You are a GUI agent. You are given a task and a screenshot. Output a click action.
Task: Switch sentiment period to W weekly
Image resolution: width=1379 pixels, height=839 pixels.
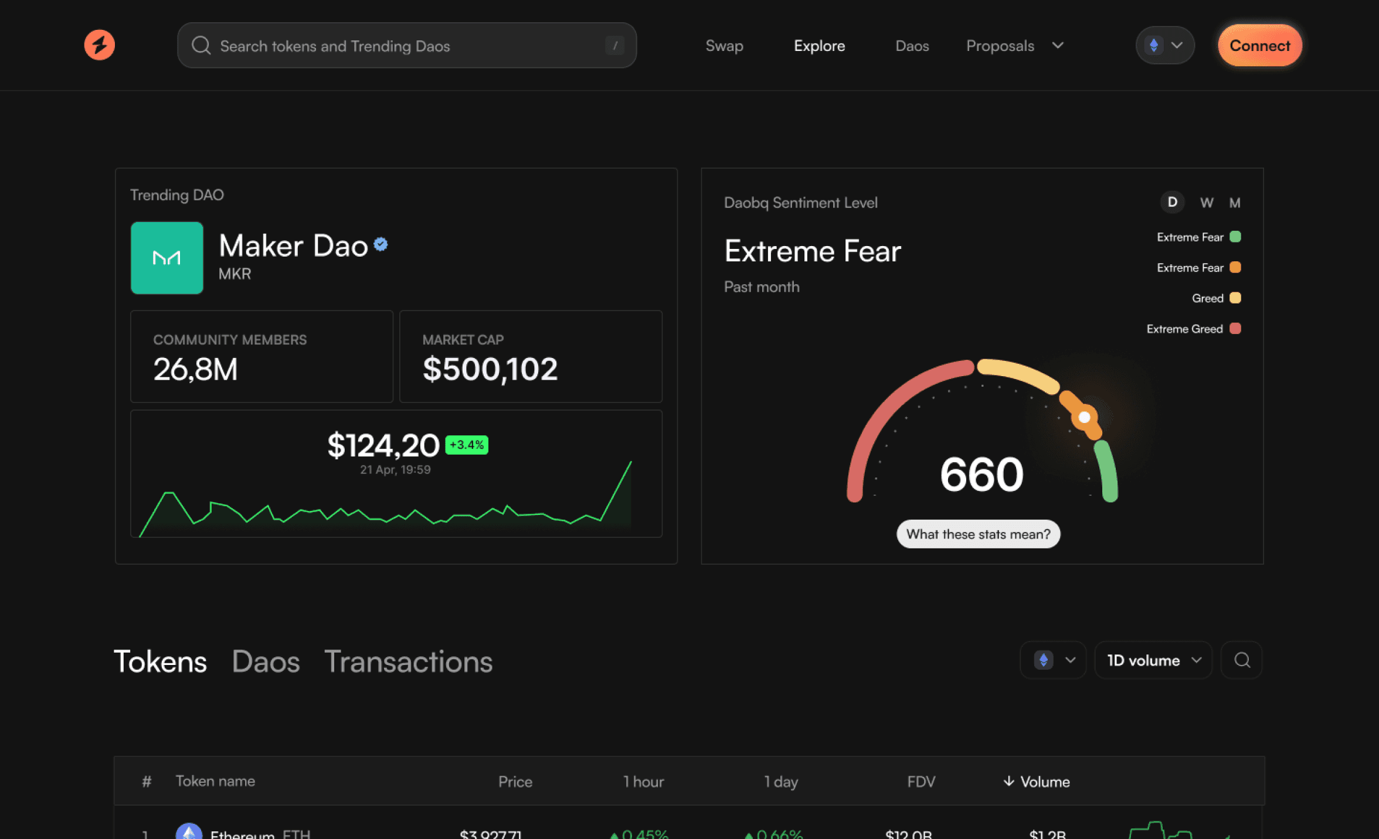(1206, 203)
